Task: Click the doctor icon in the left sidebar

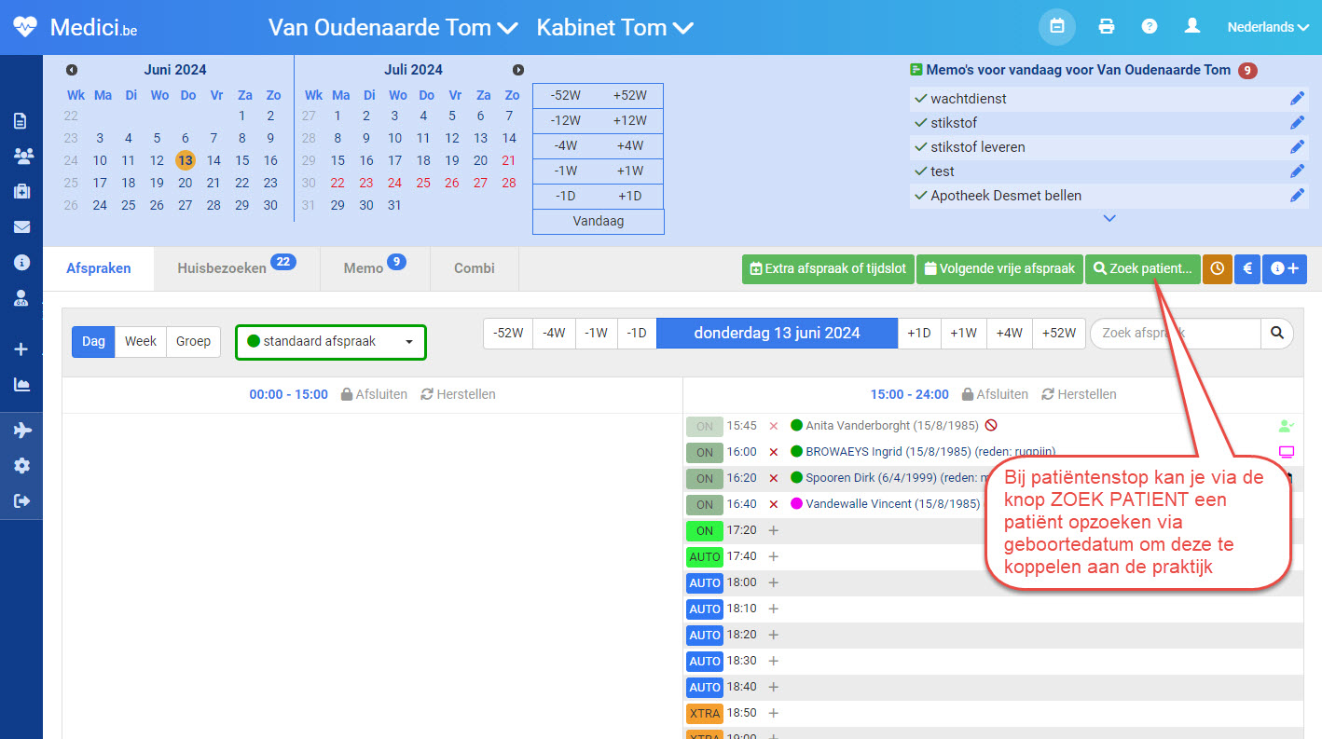Action: tap(21, 298)
